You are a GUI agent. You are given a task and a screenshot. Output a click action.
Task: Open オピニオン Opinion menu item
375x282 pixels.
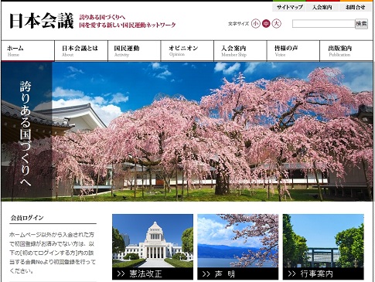pyautogui.click(x=187, y=51)
